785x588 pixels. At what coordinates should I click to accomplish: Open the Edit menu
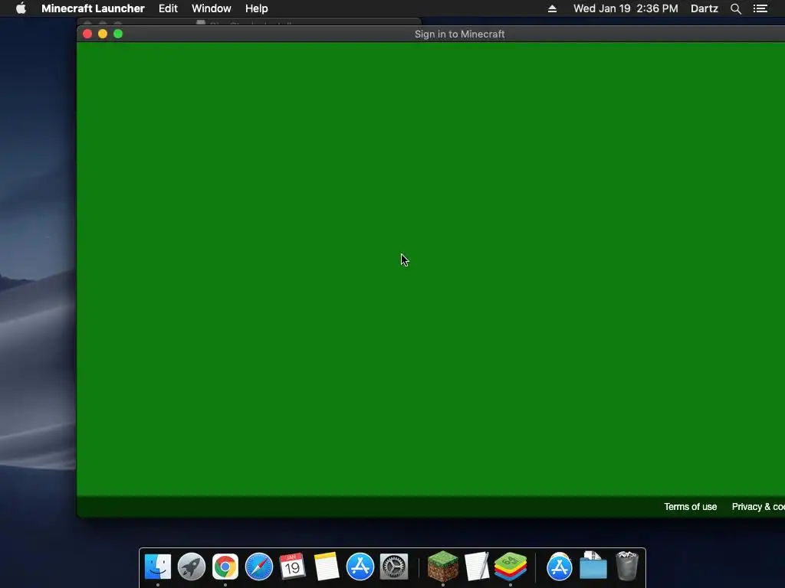[x=168, y=8]
